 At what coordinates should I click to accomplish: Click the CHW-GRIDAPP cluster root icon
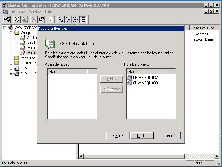click(x=11, y=28)
